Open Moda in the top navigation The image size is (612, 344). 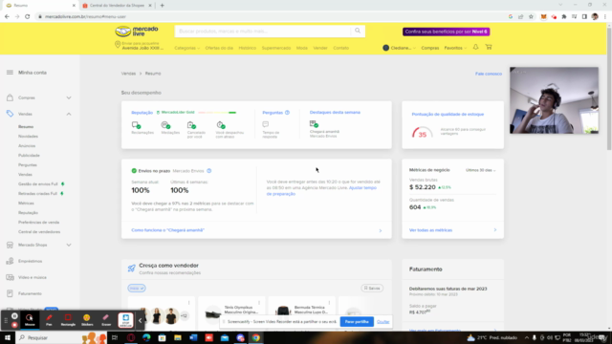click(302, 48)
